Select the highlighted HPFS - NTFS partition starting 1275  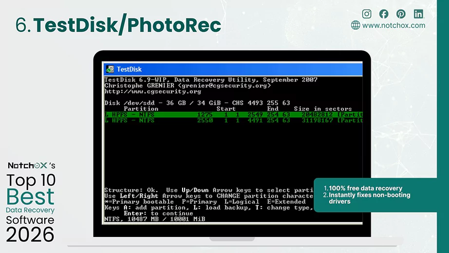point(233,115)
